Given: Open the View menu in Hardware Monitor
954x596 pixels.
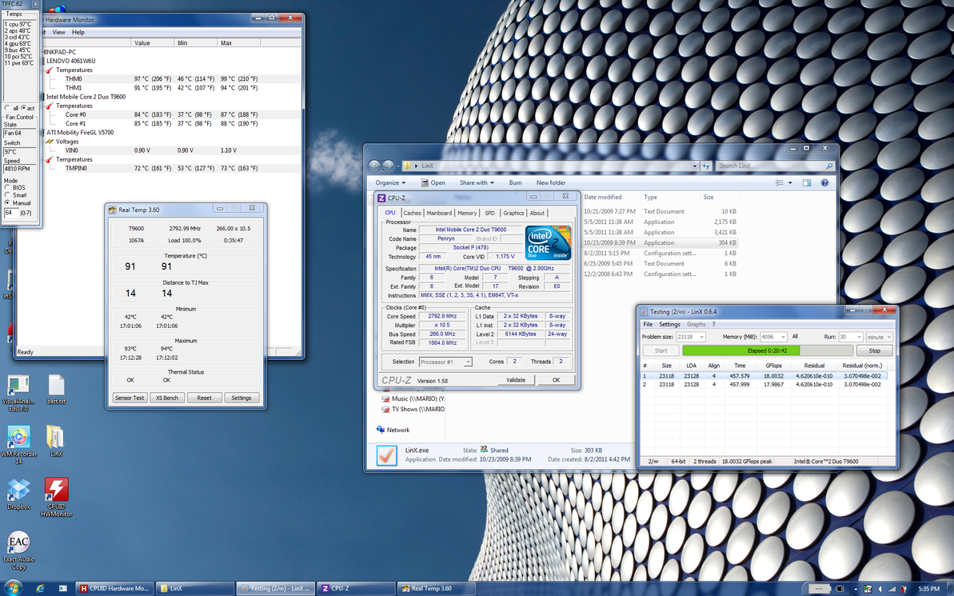Looking at the screenshot, I should coord(58,32).
